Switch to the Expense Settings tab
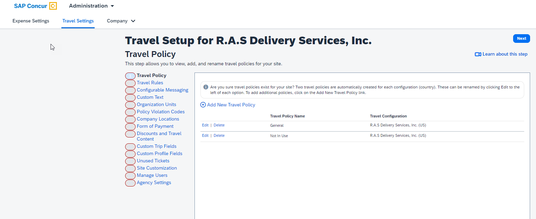536x219 pixels. click(x=31, y=21)
